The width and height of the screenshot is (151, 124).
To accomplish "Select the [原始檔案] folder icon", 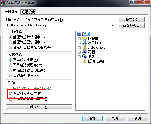I will click(85, 61).
